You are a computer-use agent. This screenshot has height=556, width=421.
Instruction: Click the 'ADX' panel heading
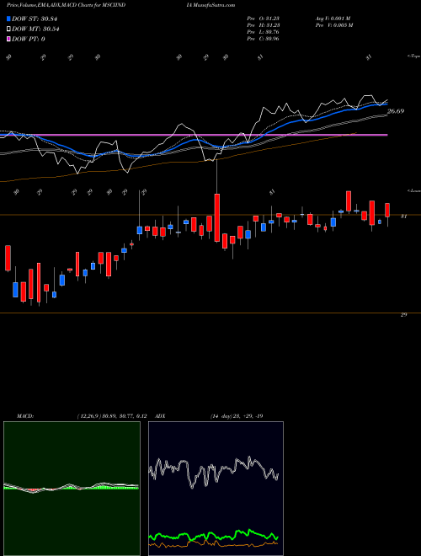[x=161, y=416]
